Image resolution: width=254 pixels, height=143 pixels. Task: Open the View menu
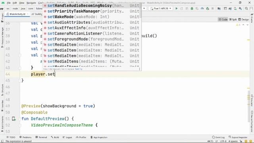[21, 3]
